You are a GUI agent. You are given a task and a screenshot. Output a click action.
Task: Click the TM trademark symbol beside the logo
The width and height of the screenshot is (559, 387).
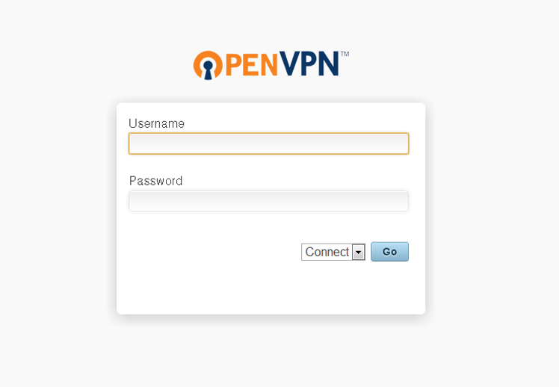pos(345,55)
